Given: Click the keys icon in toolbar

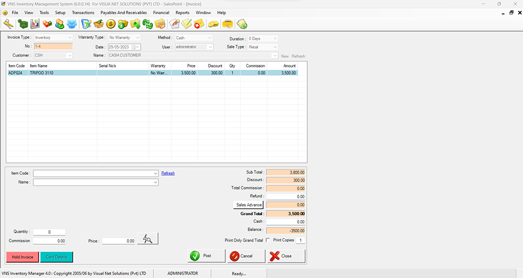Looking at the screenshot, I should [8, 24].
